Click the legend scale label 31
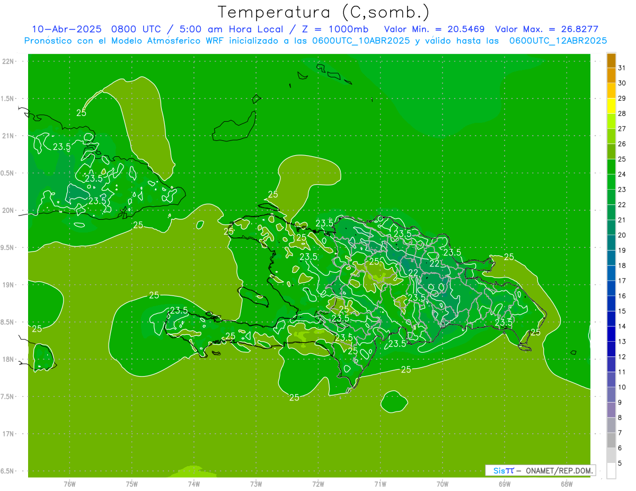636x491 pixels. click(x=622, y=68)
